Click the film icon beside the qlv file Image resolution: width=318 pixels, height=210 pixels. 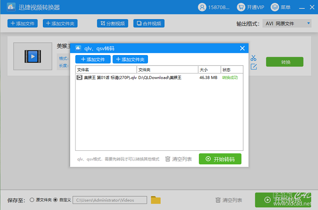(x=79, y=77)
